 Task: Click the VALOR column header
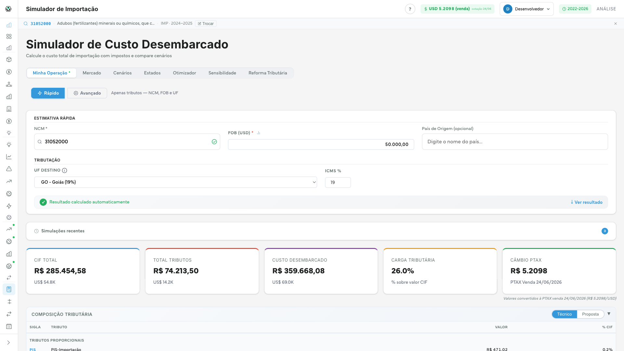pos(501,327)
